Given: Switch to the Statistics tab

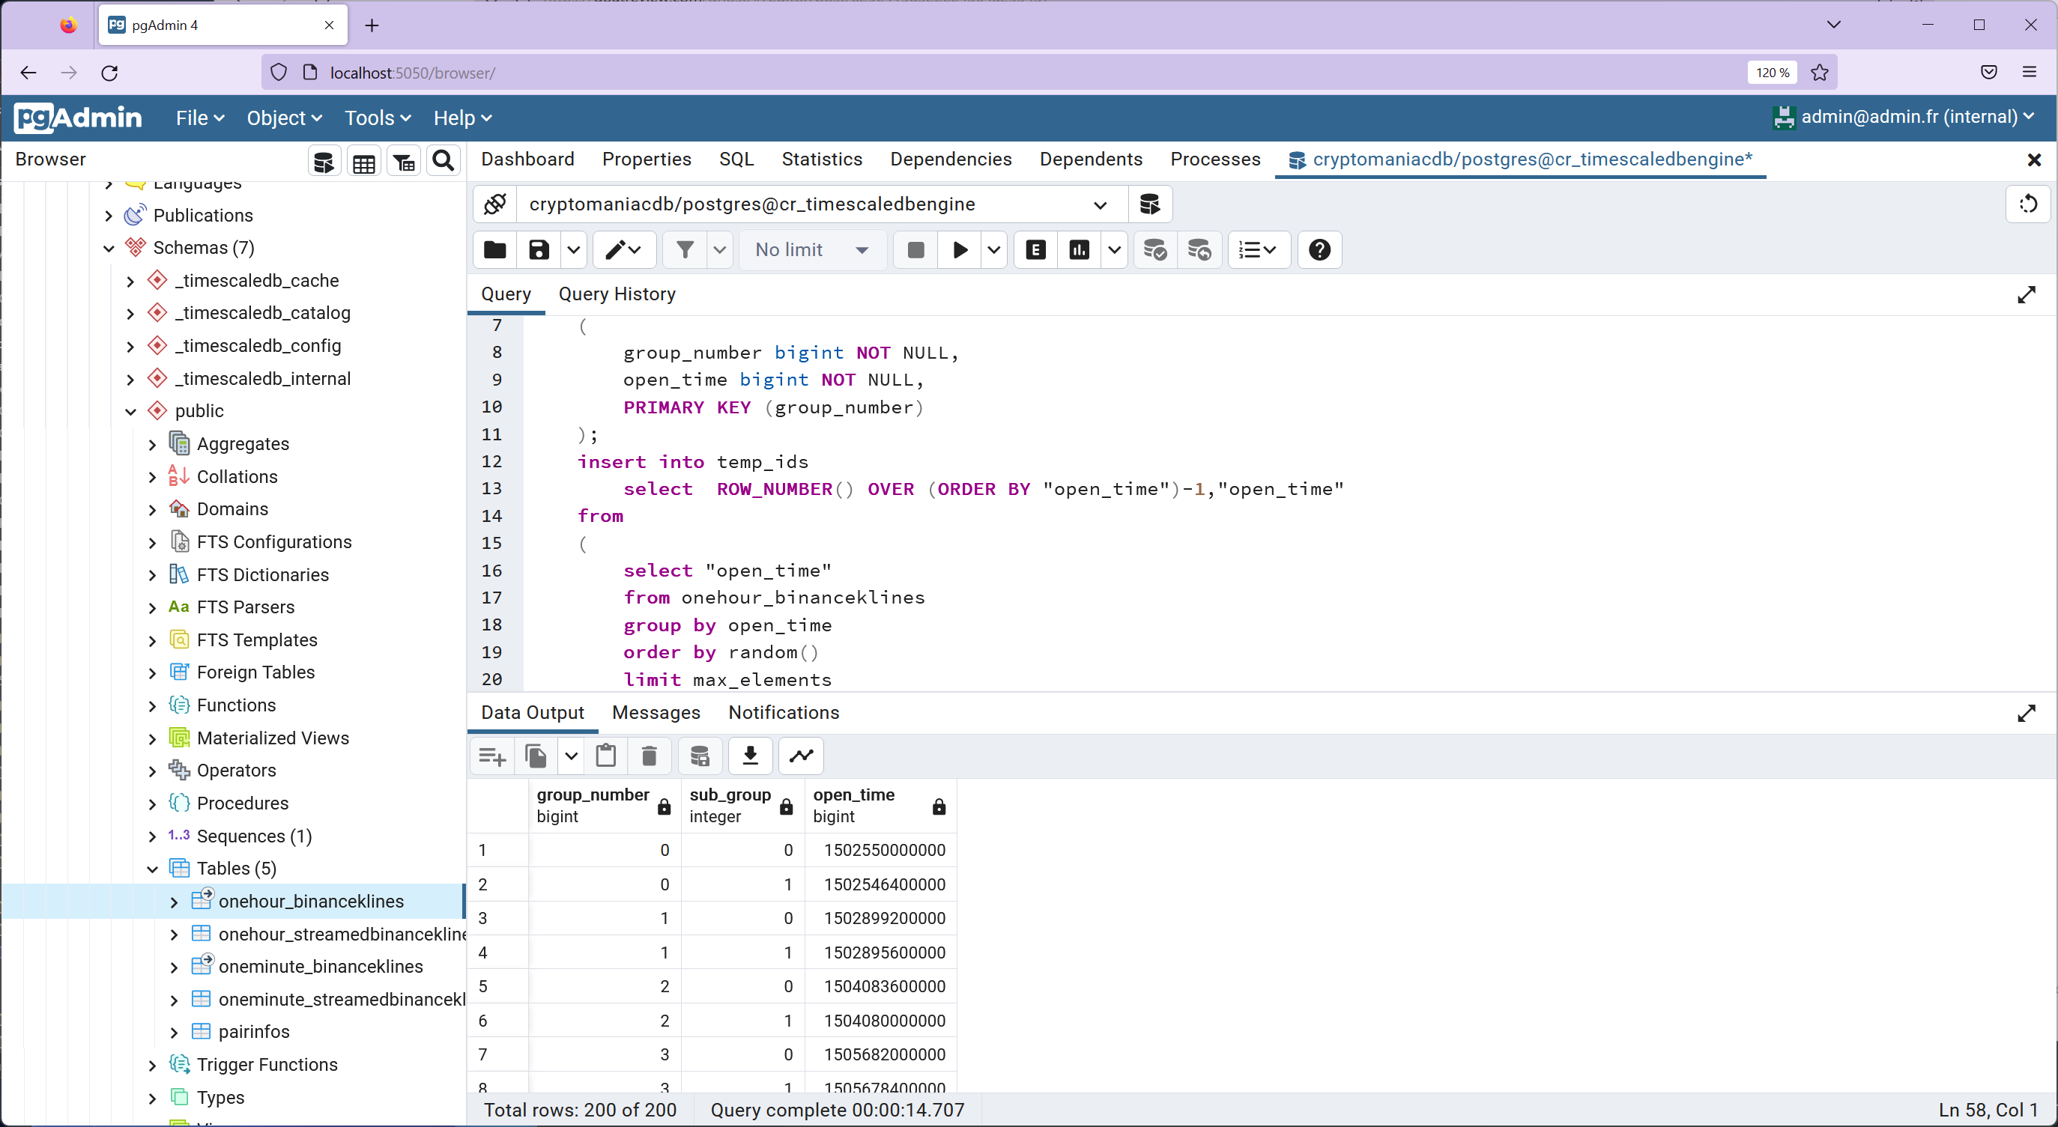Looking at the screenshot, I should pos(822,160).
